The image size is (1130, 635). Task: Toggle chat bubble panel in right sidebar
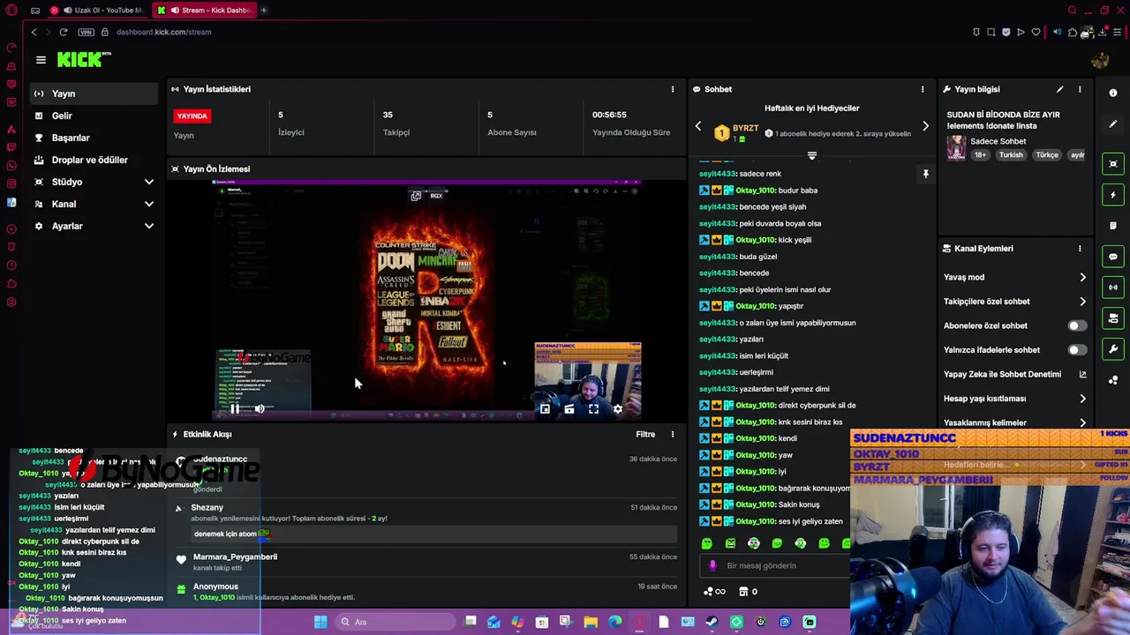tap(1113, 257)
